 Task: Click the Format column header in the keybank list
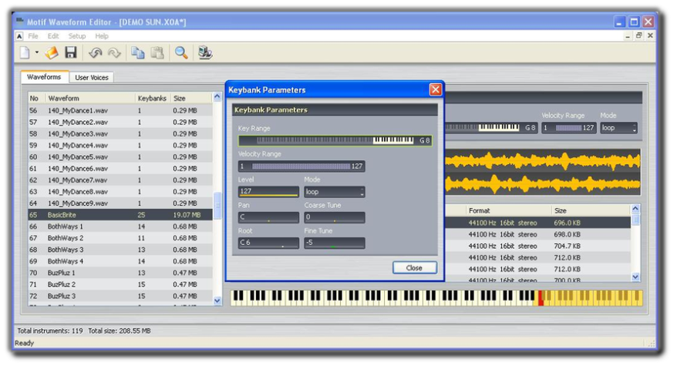click(509, 210)
